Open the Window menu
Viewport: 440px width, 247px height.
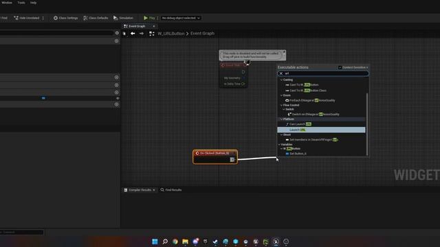click(7, 3)
